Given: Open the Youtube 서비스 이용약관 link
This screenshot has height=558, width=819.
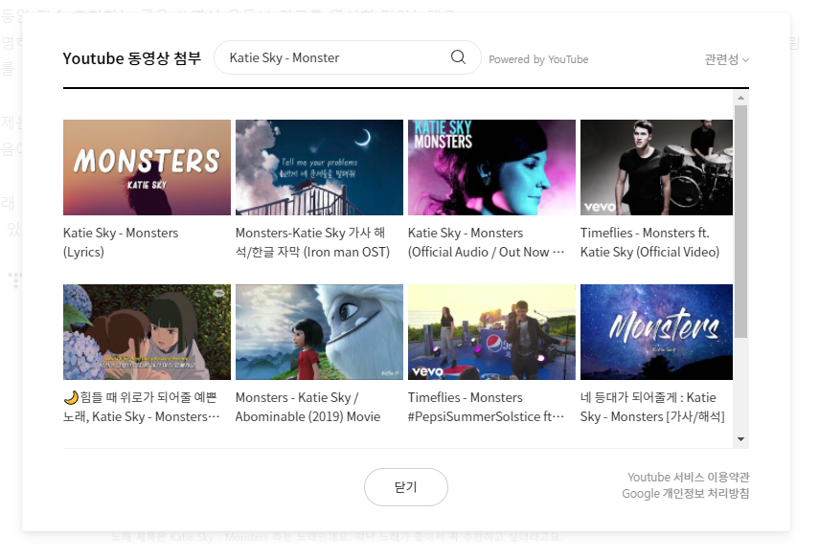Looking at the screenshot, I should [x=688, y=477].
